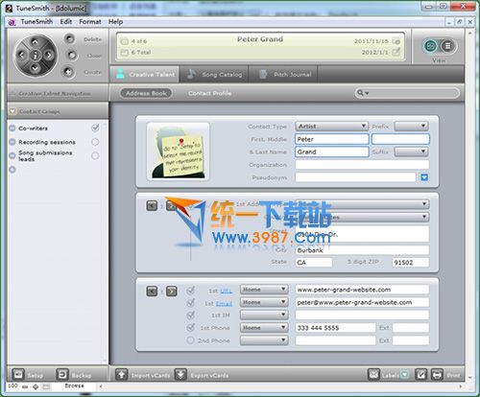Image resolution: width=480 pixels, height=397 pixels.
Task: Go to previous record with up arrow
Action: click(x=35, y=42)
